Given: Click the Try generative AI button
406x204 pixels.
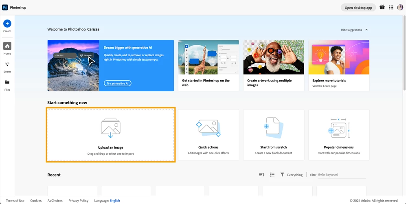Looking at the screenshot, I should coord(118,83).
